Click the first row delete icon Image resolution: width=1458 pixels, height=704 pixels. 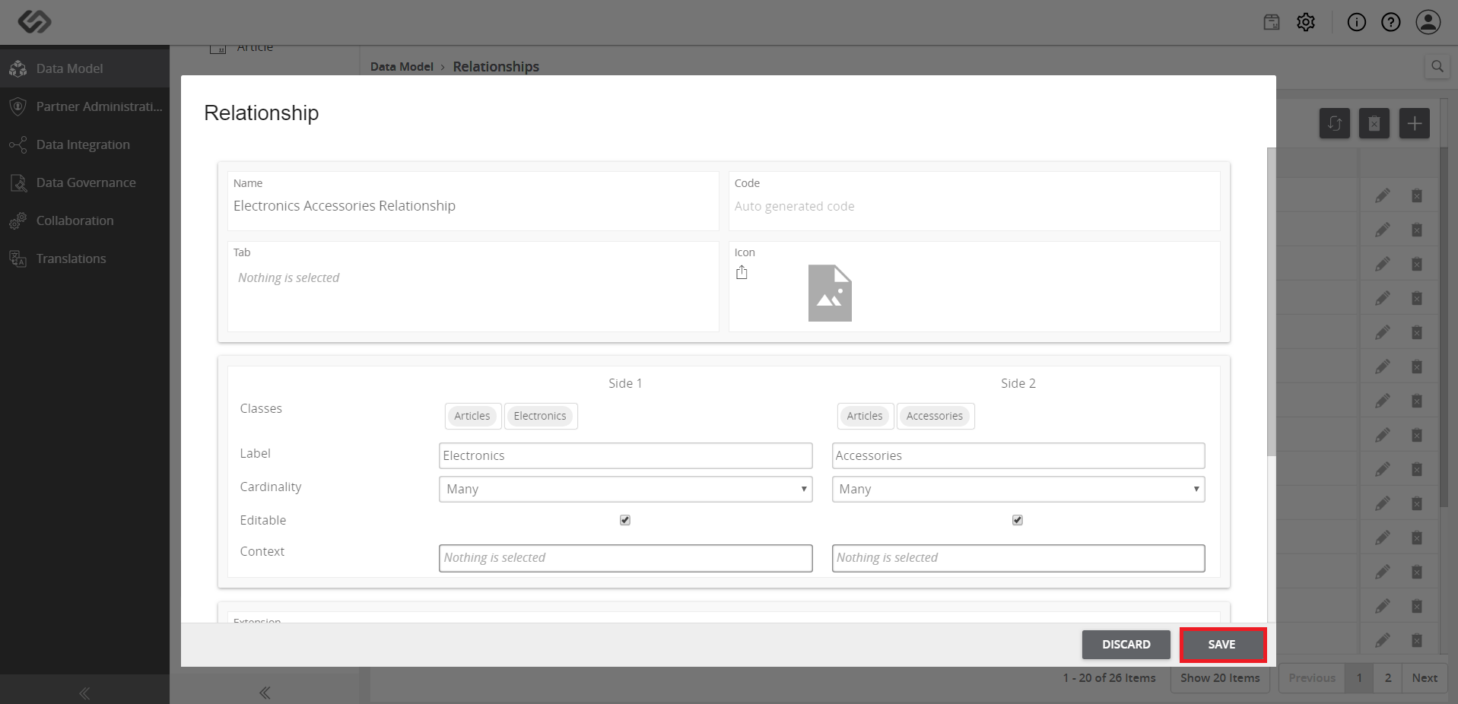[1416, 195]
